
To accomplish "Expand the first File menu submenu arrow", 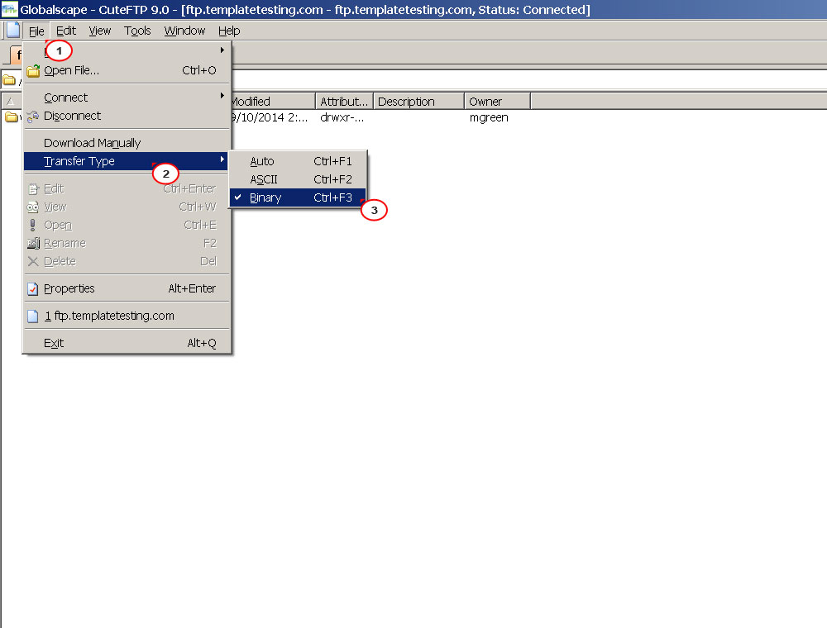I will (x=222, y=50).
